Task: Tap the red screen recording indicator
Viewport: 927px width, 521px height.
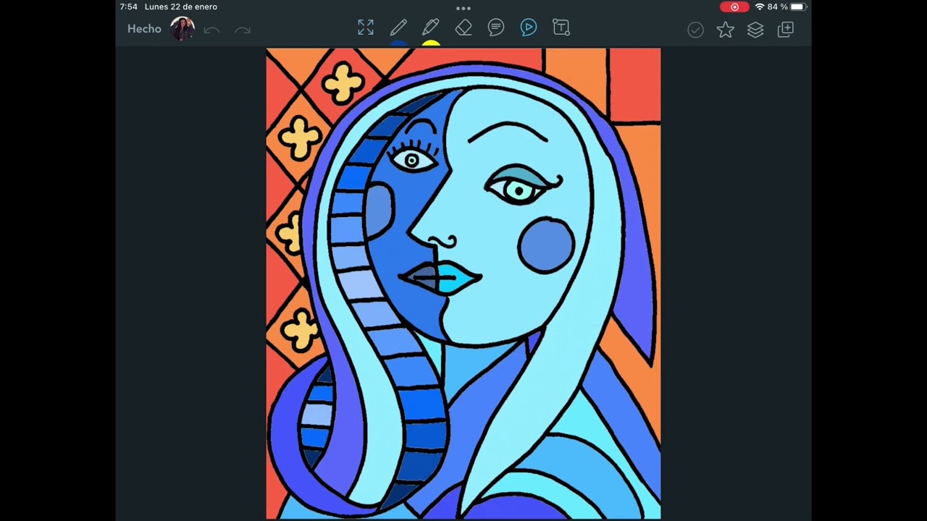Action: coord(734,7)
